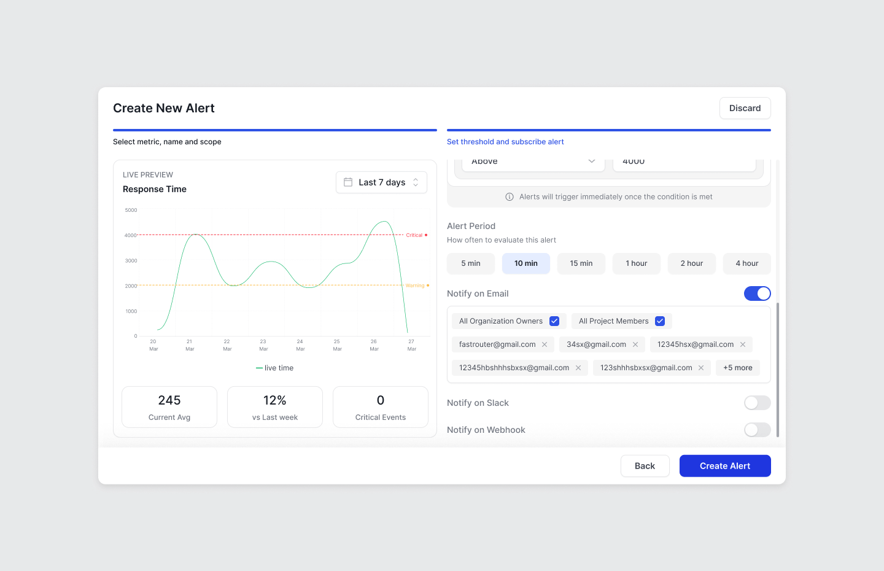
Task: Click the Critical threshold red dot marker
Action: click(426, 235)
